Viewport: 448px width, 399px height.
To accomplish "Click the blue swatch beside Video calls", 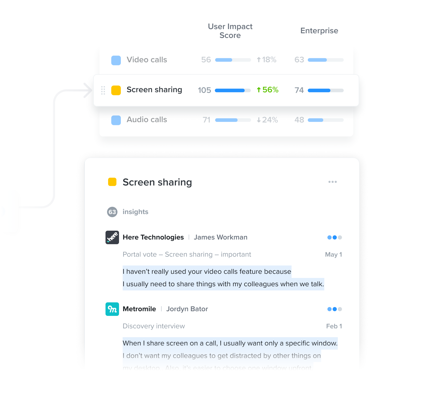I will point(116,60).
